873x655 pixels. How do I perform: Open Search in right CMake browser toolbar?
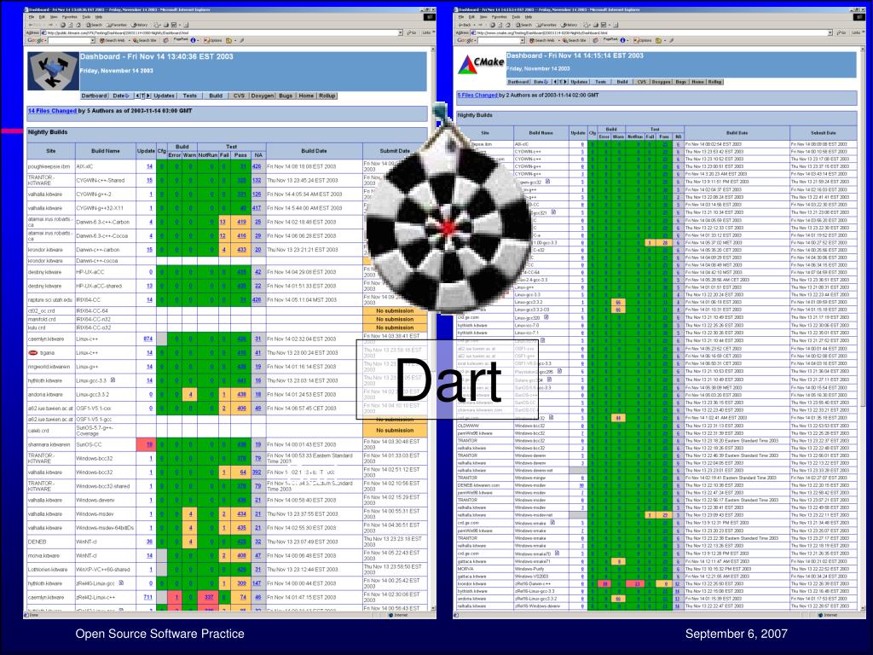[x=524, y=25]
